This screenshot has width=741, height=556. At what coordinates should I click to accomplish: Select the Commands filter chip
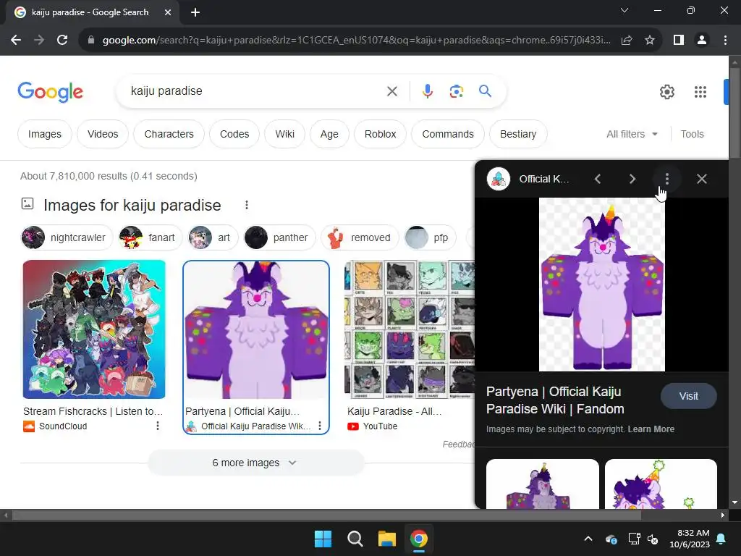(x=448, y=134)
